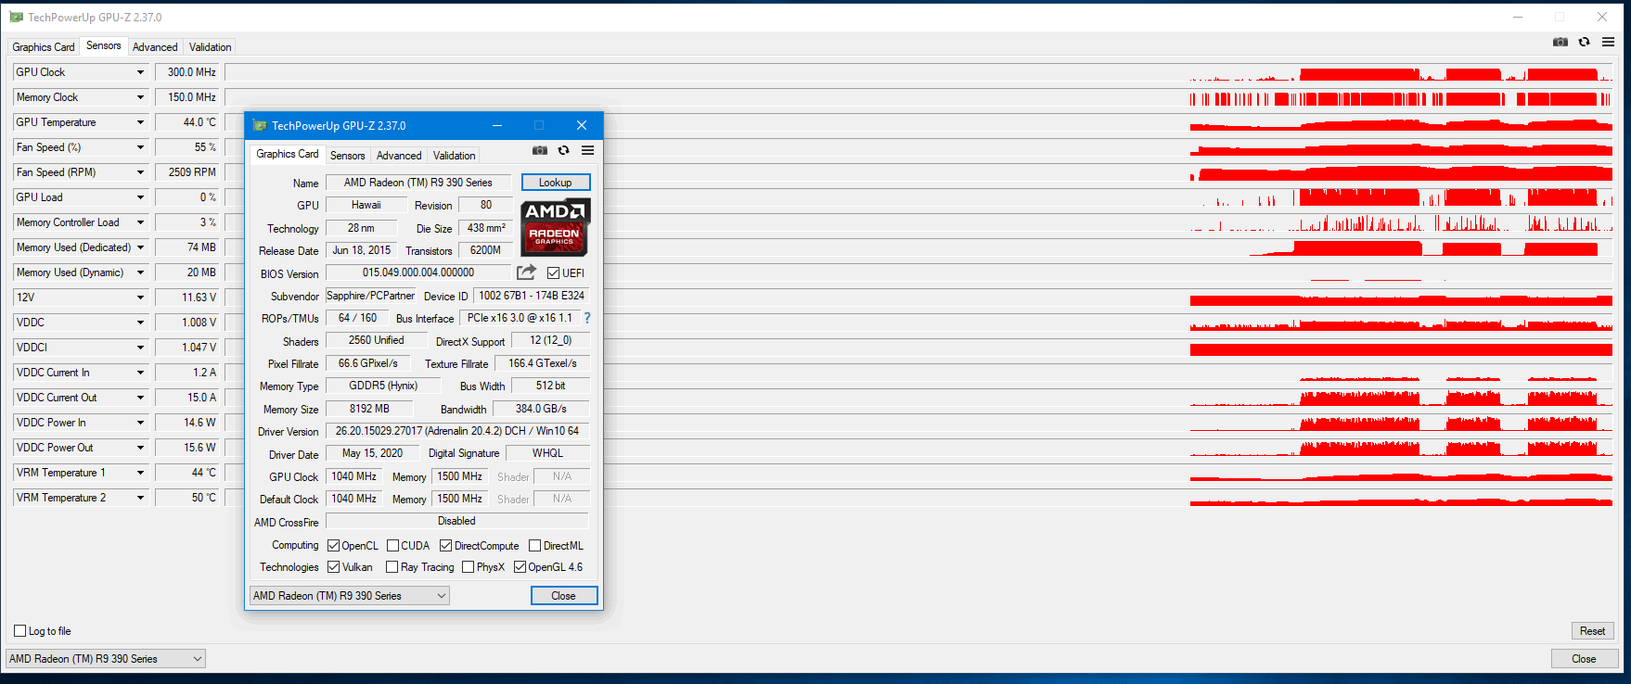Open GPU Load sensor dropdown
Image resolution: width=1631 pixels, height=684 pixels.
click(141, 197)
